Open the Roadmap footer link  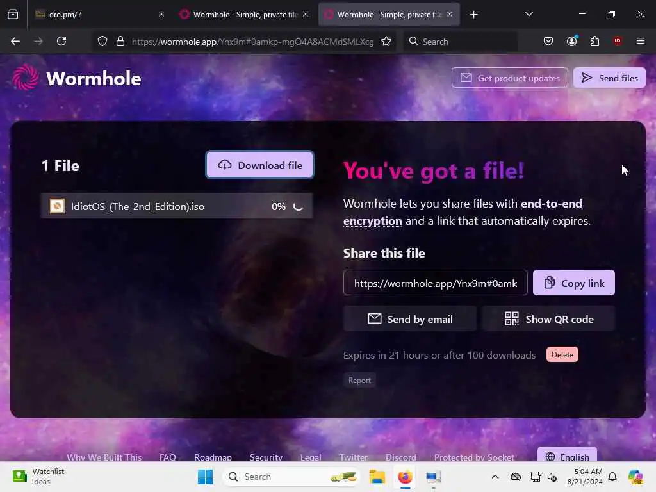coord(213,457)
